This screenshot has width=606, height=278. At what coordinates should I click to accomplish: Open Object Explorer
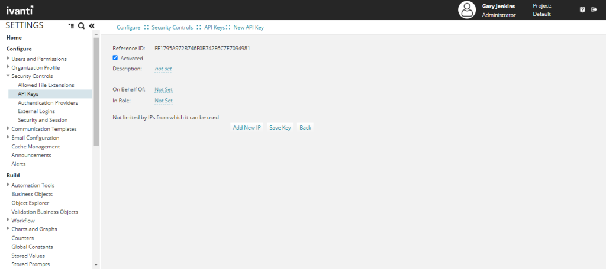pos(30,203)
